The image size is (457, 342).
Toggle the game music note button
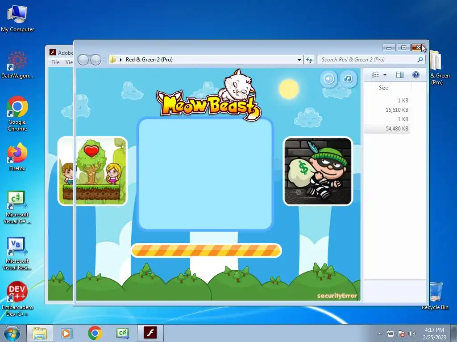point(348,78)
